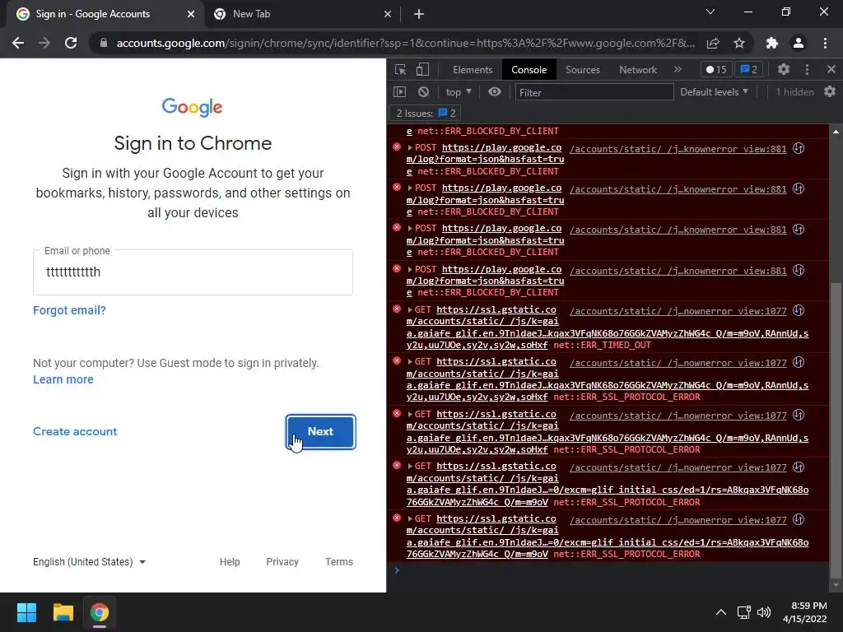The height and width of the screenshot is (632, 843).
Task: Open the Chrome three-dot menu
Action: pos(825,43)
